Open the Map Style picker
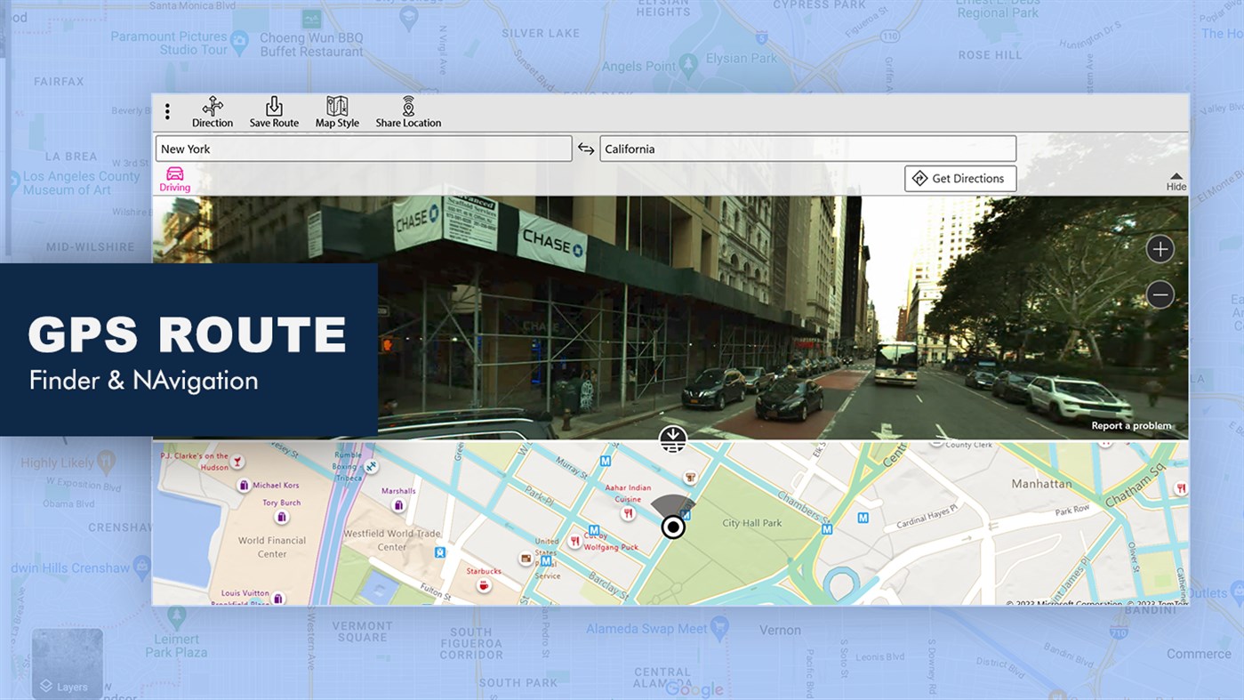Screen dimensions: 1244x700 tap(336, 111)
